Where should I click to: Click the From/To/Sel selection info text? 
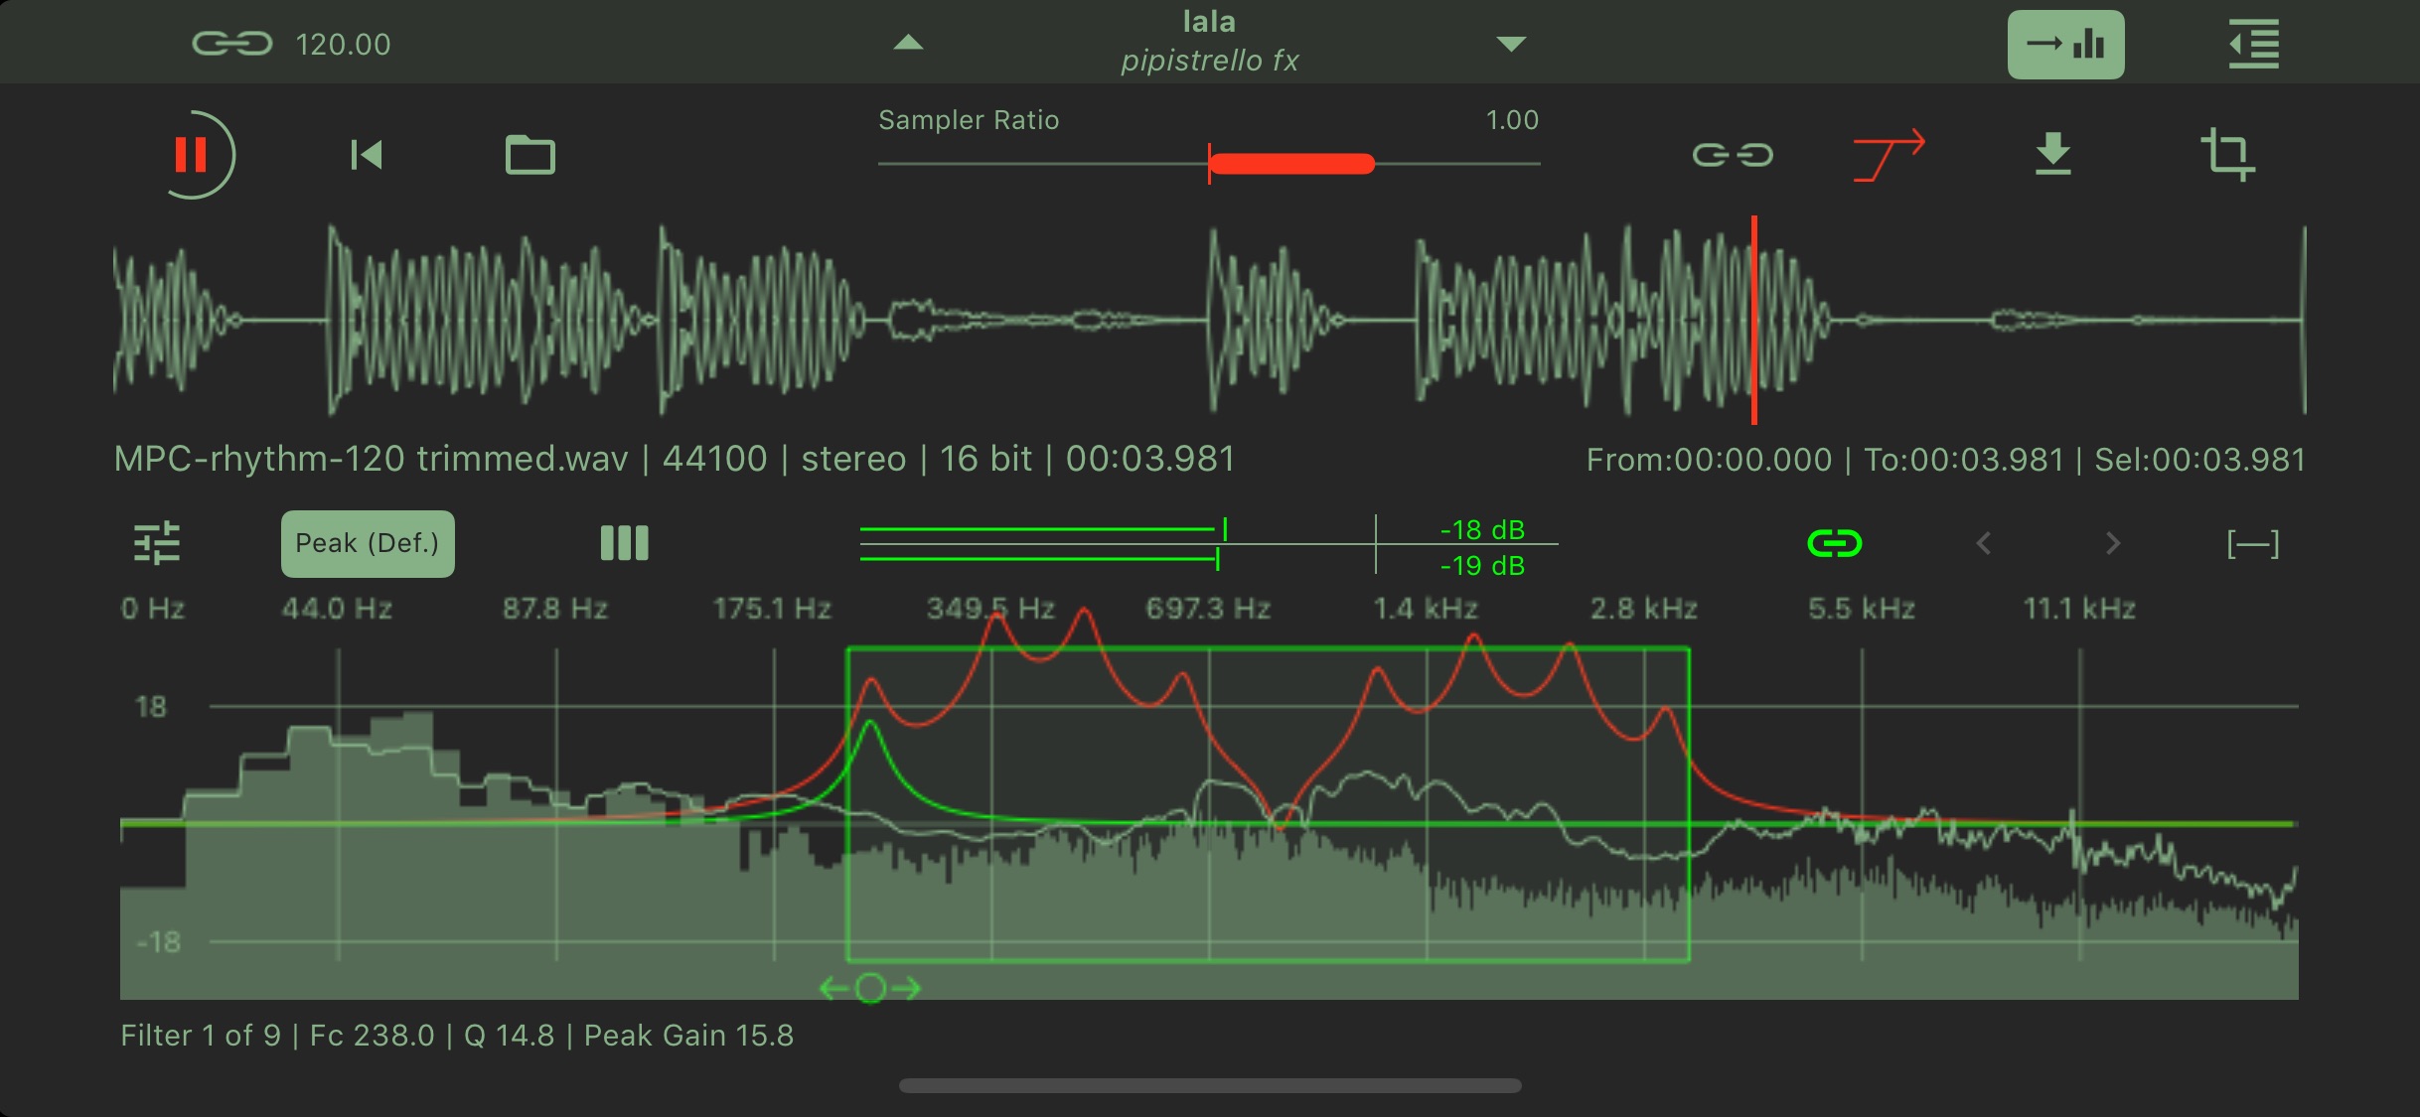[x=1945, y=460]
